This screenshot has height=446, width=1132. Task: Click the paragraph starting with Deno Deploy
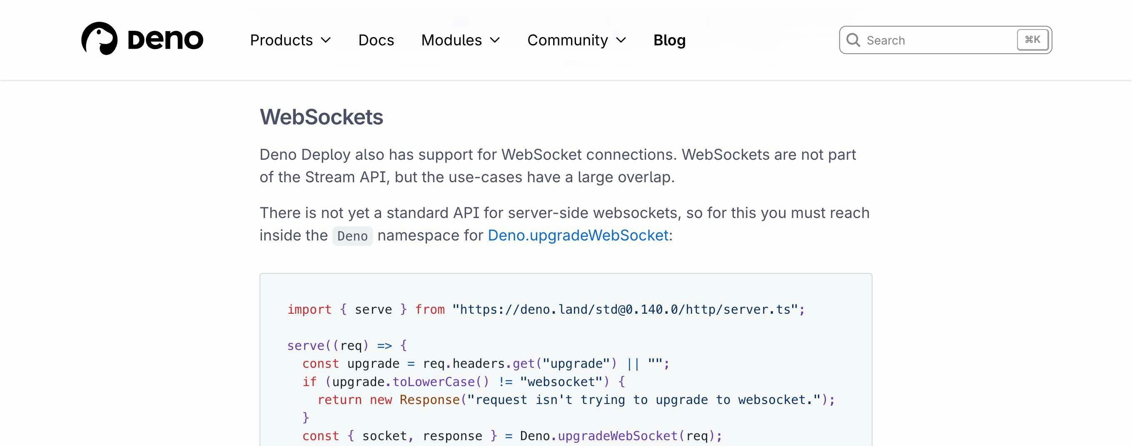pos(557,166)
